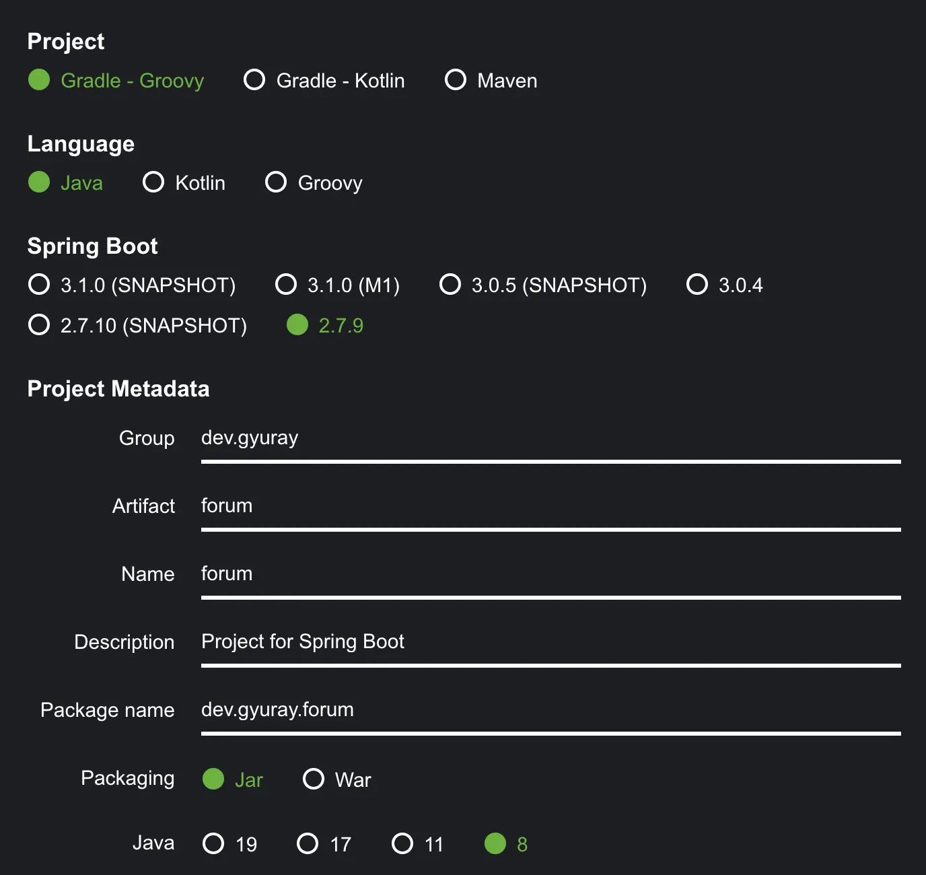Viewport: 926px width, 875px height.
Task: Choose Spring Boot 3.1.0 (M1)
Action: [x=286, y=285]
